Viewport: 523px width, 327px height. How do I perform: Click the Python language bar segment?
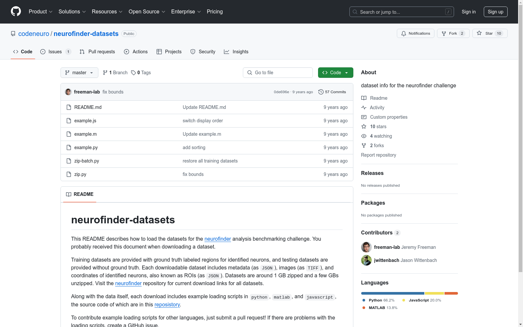(393, 293)
